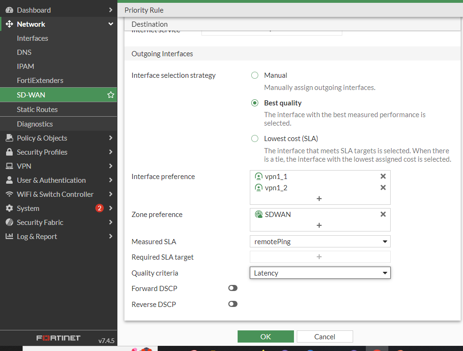
Task: Click the Policy & Objects icon
Action: [9, 138]
